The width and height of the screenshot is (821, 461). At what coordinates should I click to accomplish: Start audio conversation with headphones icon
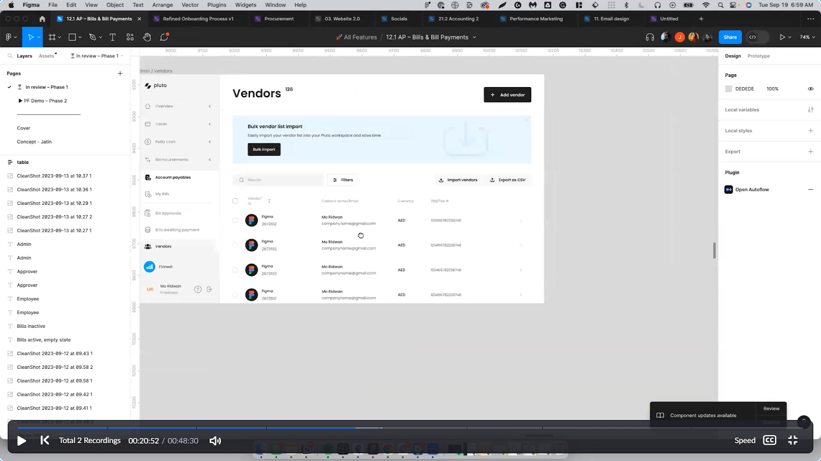(650, 37)
